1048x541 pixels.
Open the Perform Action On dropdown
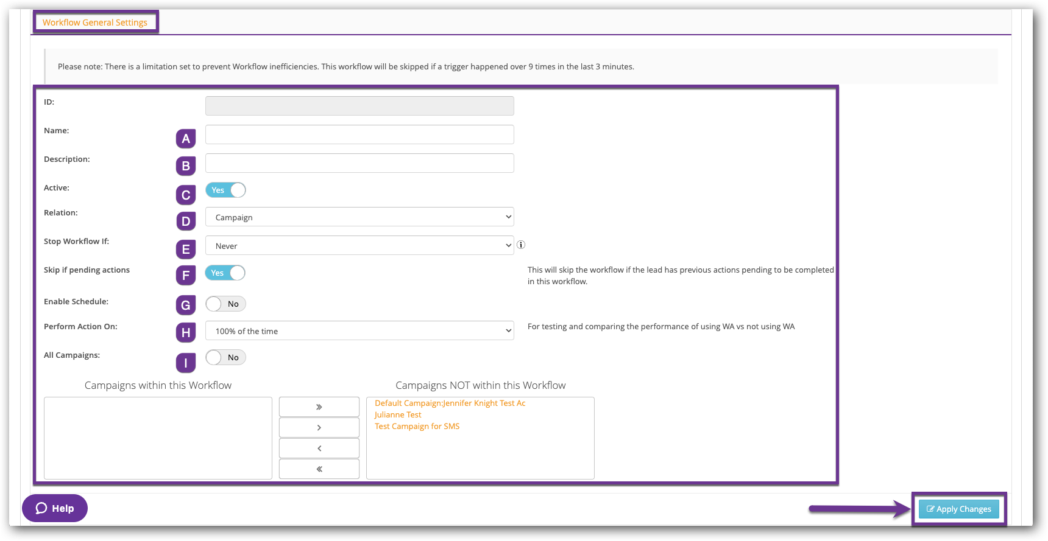tap(359, 331)
